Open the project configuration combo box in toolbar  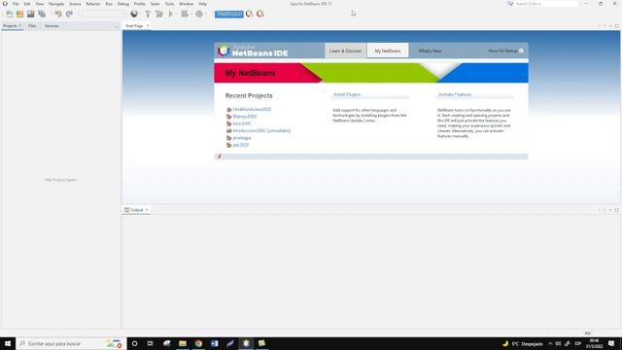tap(104, 14)
